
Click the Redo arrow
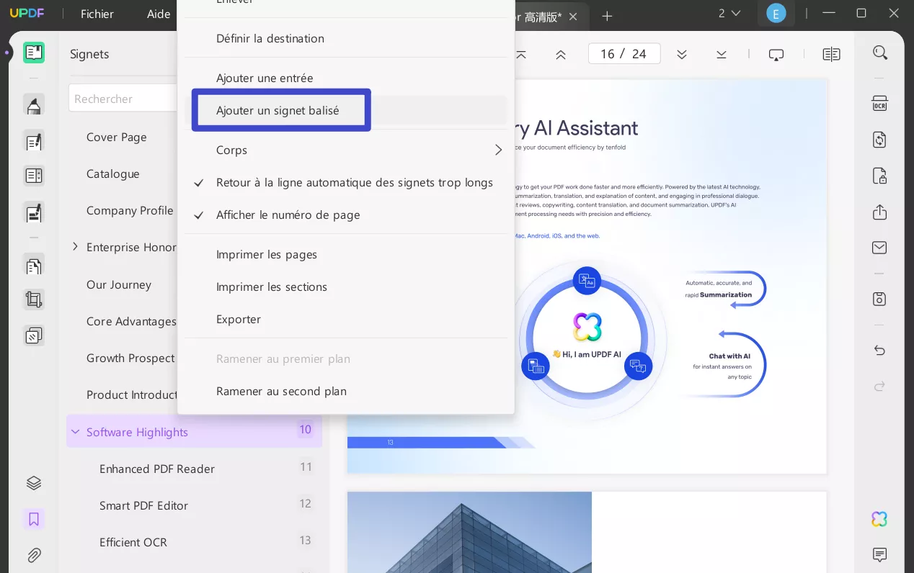coord(879,387)
